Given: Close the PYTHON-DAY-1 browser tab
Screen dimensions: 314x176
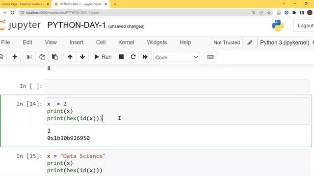Looking at the screenshot, I should point(106,4).
